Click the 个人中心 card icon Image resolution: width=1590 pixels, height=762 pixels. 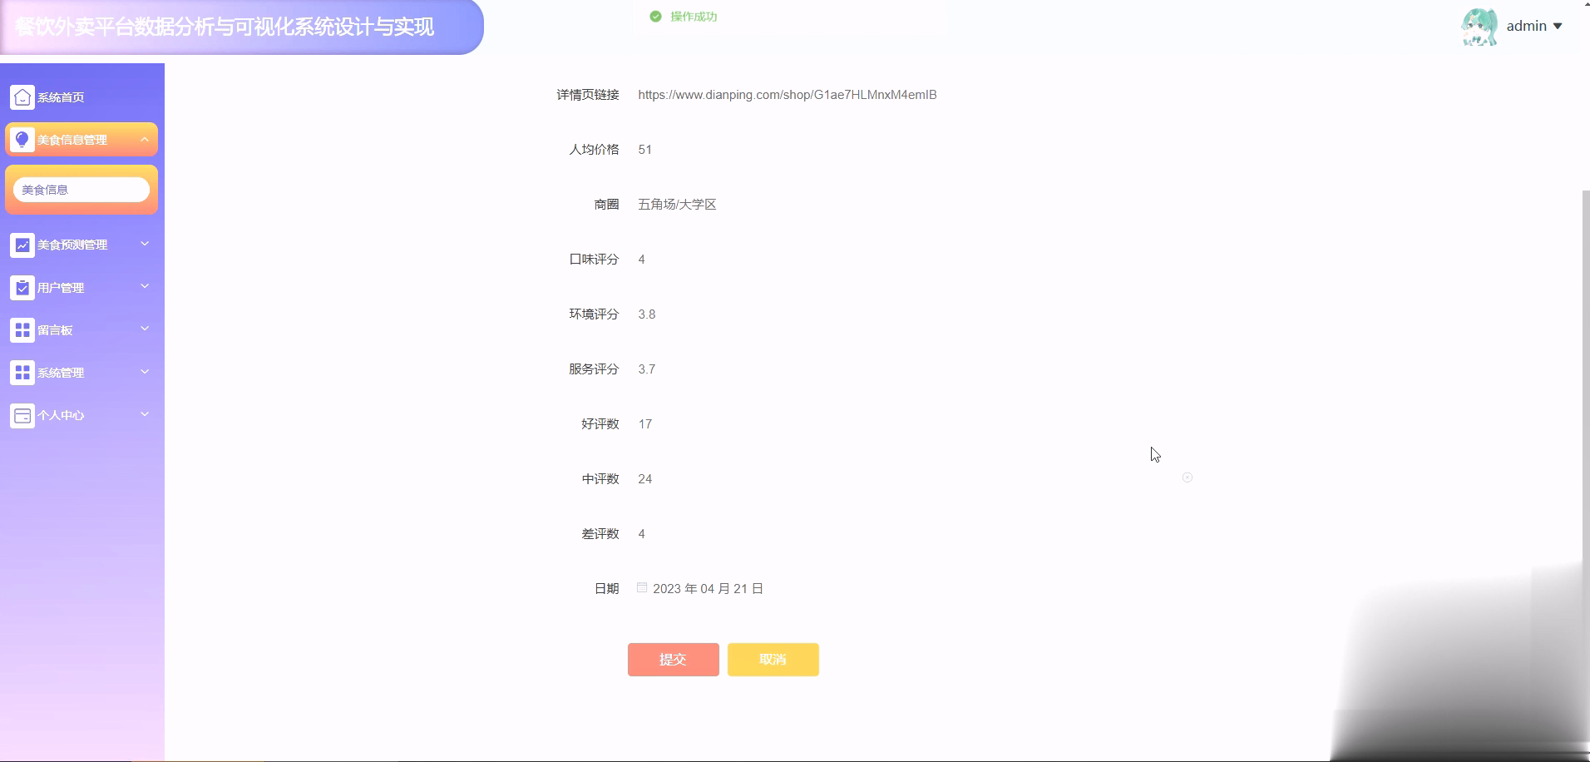22,415
